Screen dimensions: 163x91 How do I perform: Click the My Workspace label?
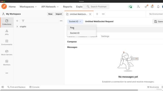(x=13, y=14)
